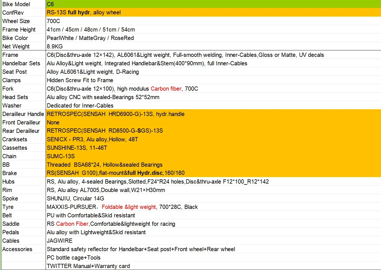
Task: Click the 'RS(SENSAH G100),flat-mount' brake cell
Action: (x=213, y=173)
